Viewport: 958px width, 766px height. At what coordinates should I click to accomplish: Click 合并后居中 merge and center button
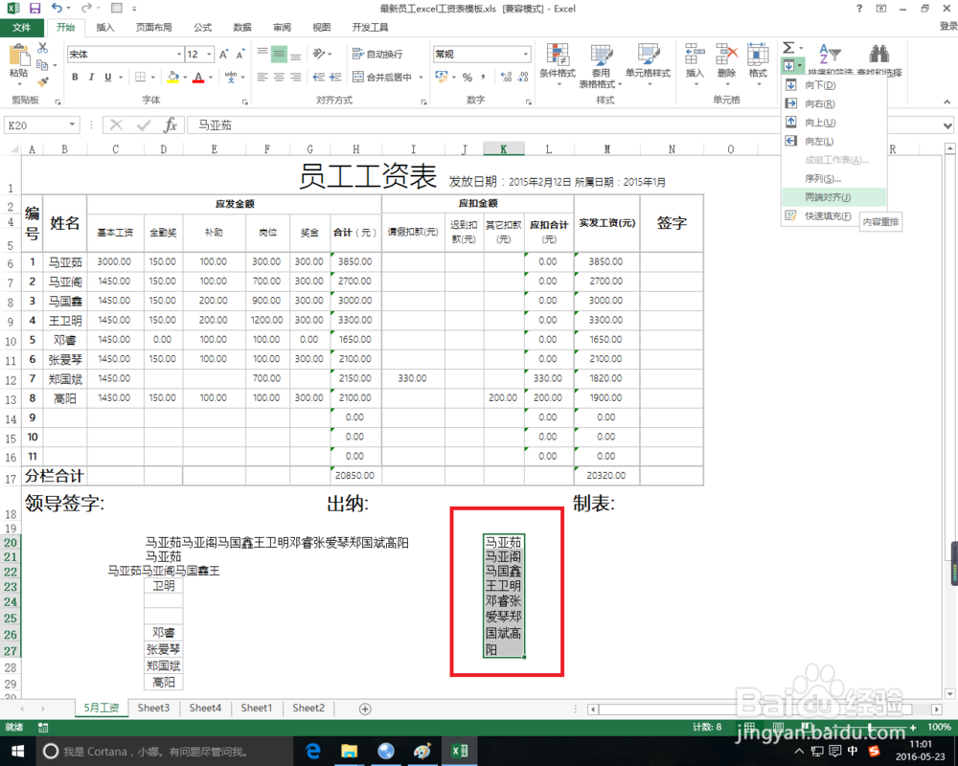point(382,77)
